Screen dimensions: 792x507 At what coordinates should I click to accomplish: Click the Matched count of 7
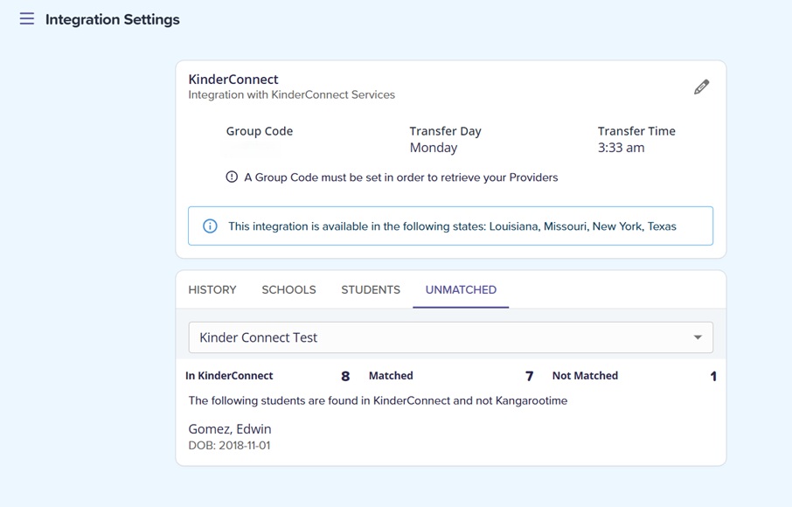[529, 377]
